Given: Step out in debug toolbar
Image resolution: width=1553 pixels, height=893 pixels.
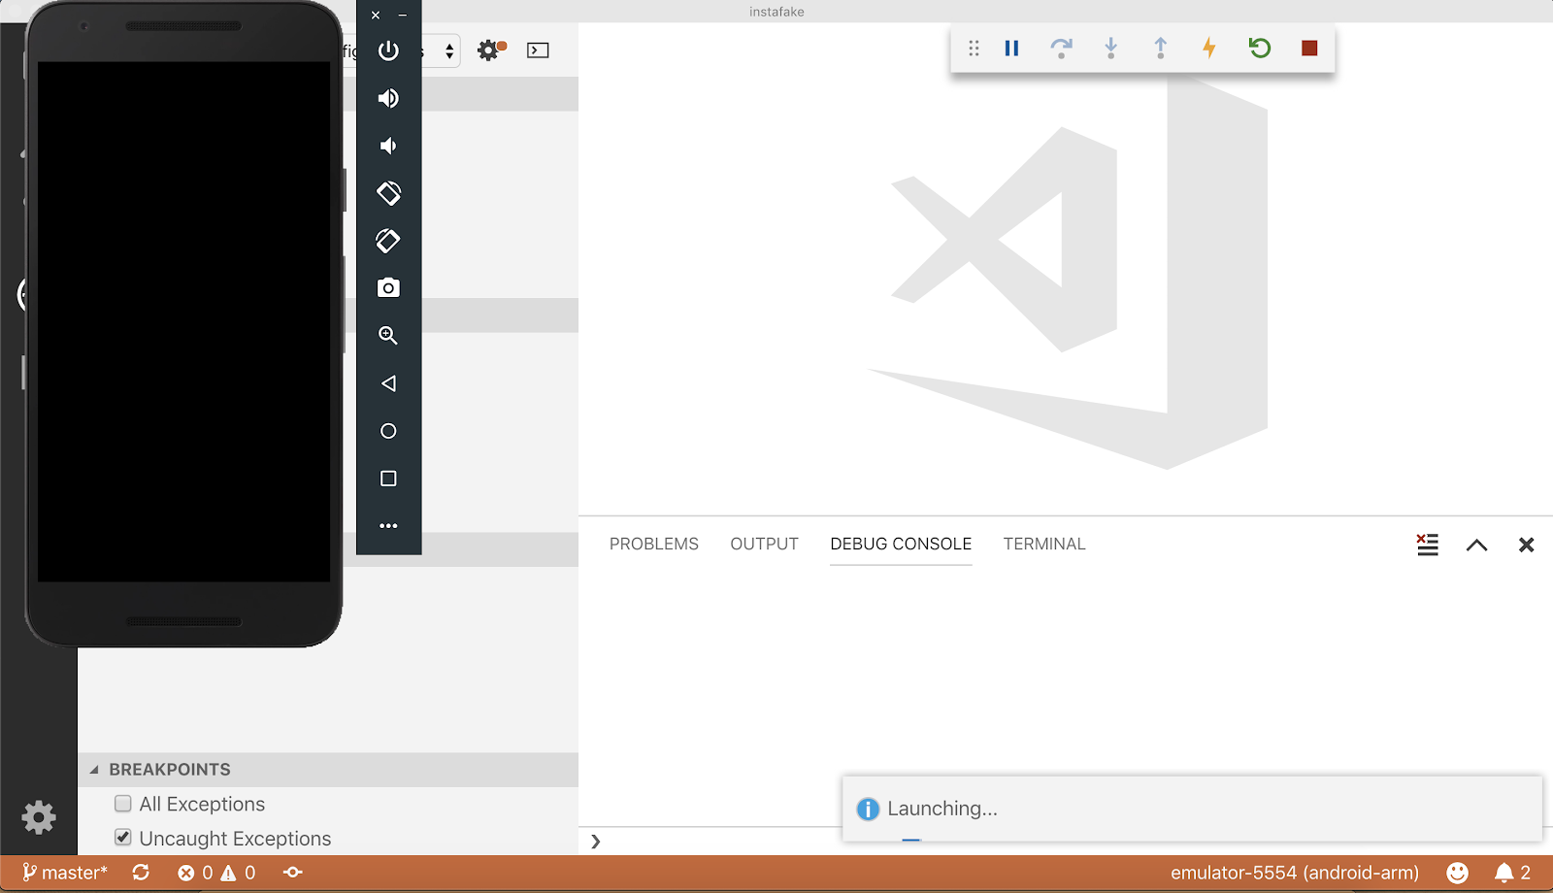Looking at the screenshot, I should tap(1160, 48).
